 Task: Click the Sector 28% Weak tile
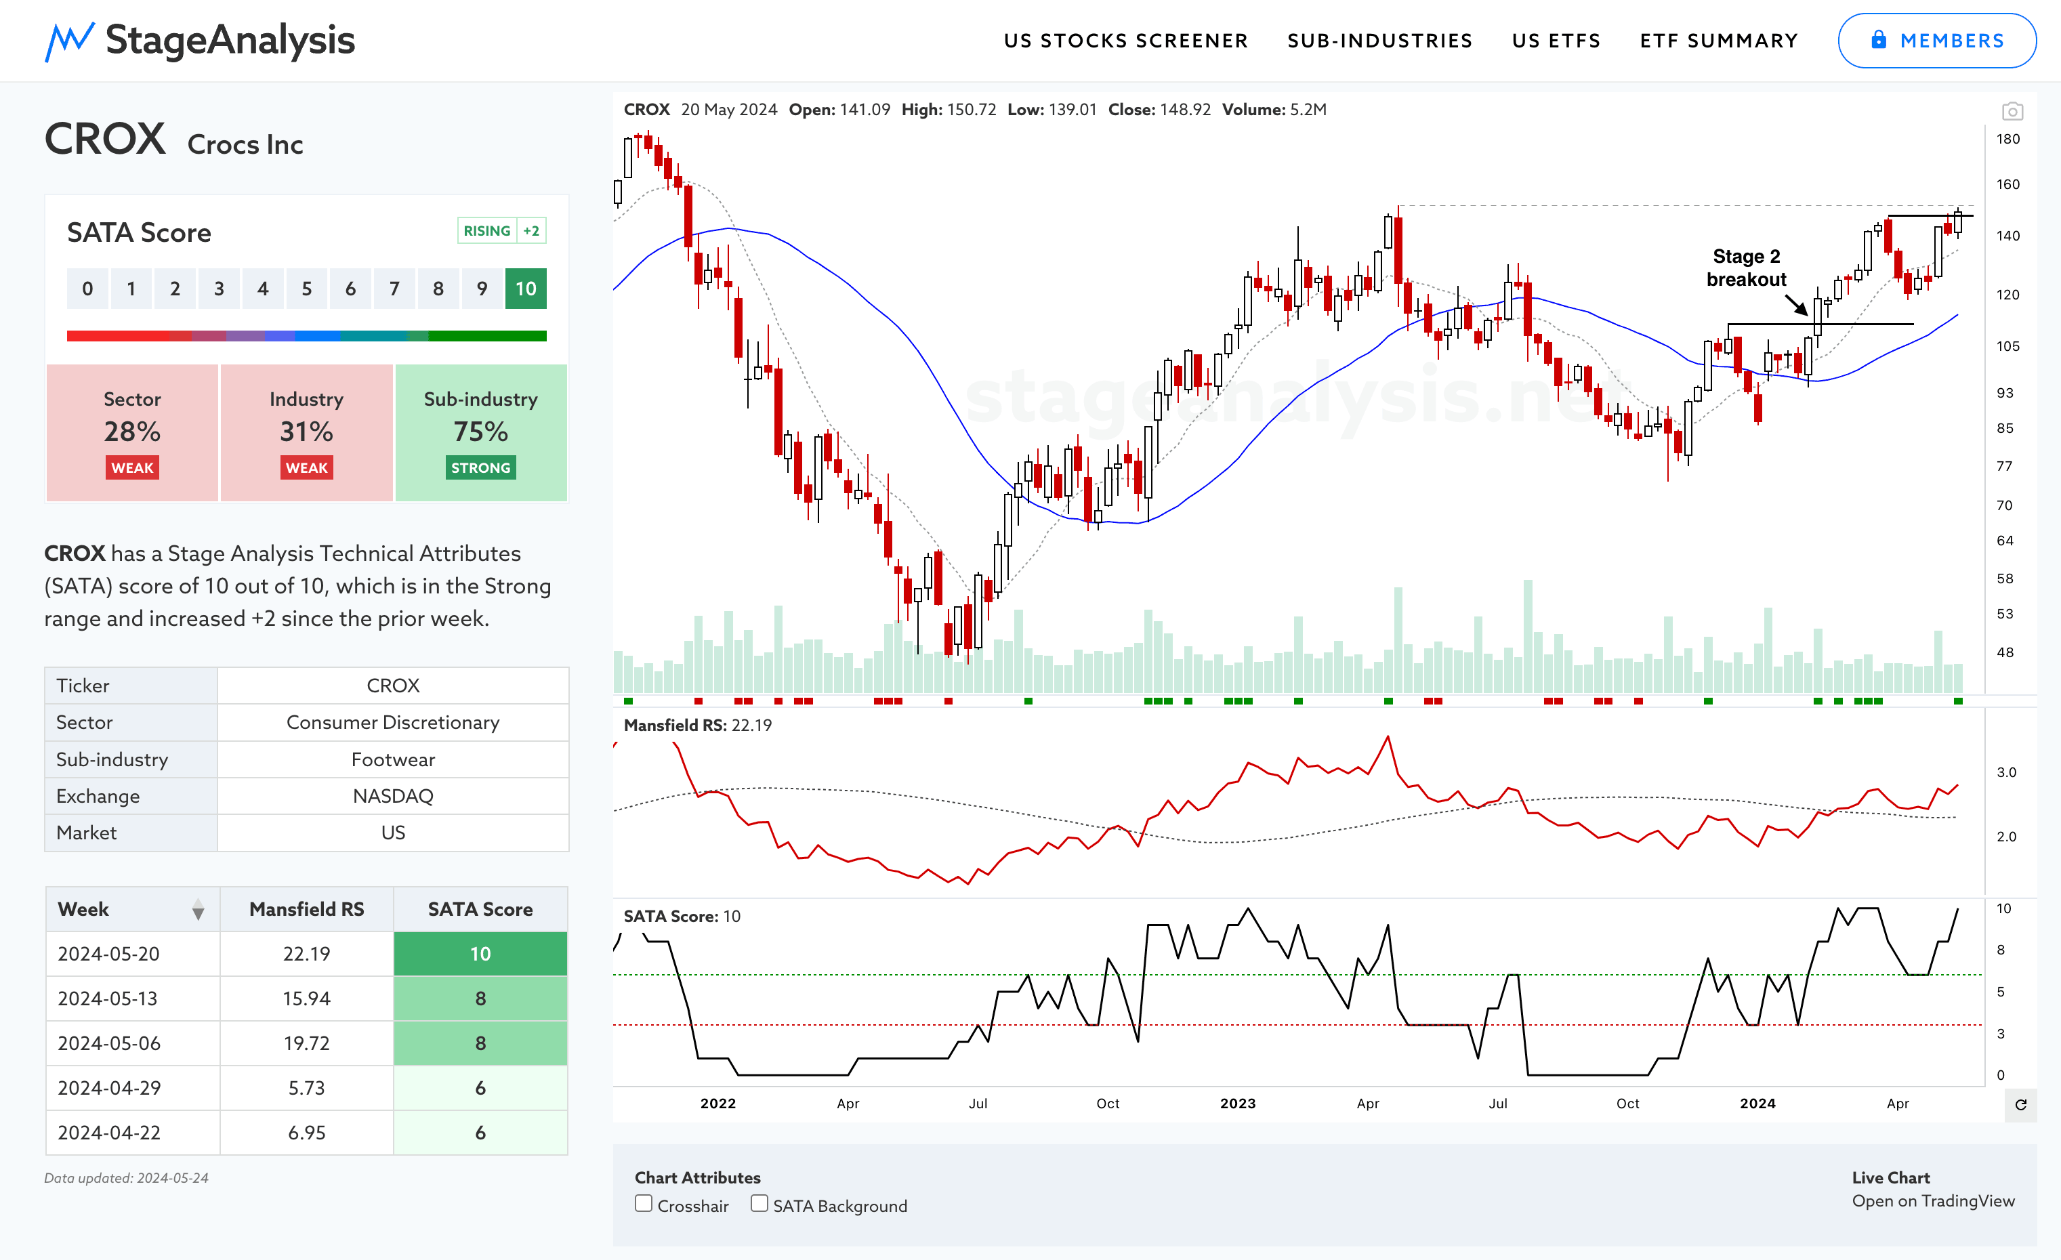pyautogui.click(x=132, y=433)
